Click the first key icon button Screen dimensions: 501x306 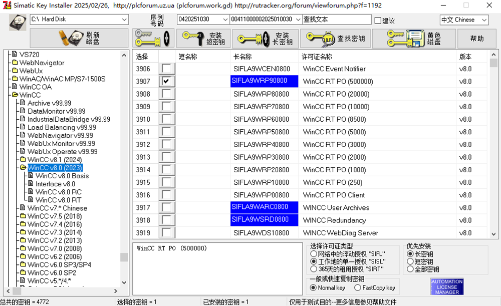coord(153,39)
